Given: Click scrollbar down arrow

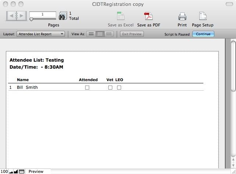Looking at the screenshot, I should point(233,166).
